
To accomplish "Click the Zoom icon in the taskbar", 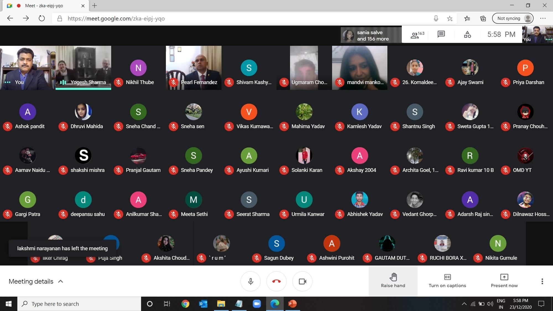I will click(x=257, y=304).
